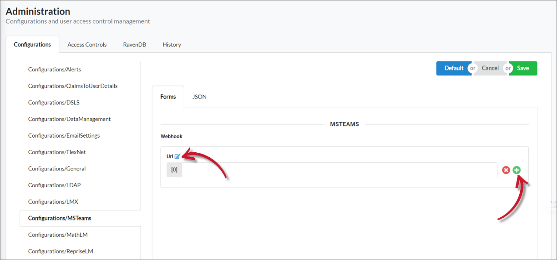
Task: Click the Default button
Action: [x=454, y=68]
